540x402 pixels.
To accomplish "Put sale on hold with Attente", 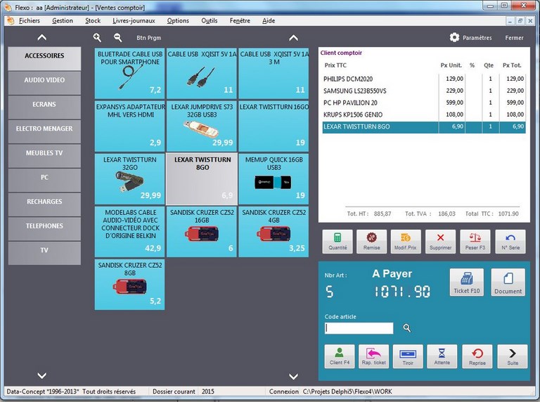I will click(442, 356).
